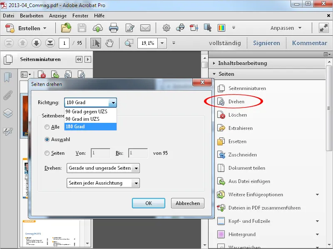Go to next page down arrow
Viewport: 333px width, 249px height.
36,43
